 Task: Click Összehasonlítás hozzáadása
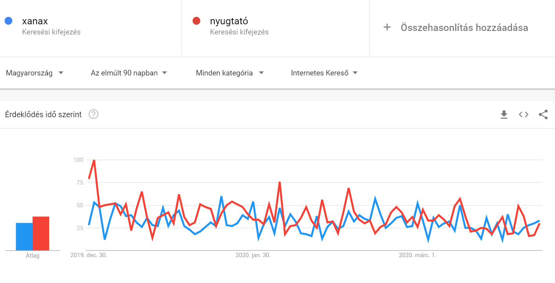(x=464, y=27)
